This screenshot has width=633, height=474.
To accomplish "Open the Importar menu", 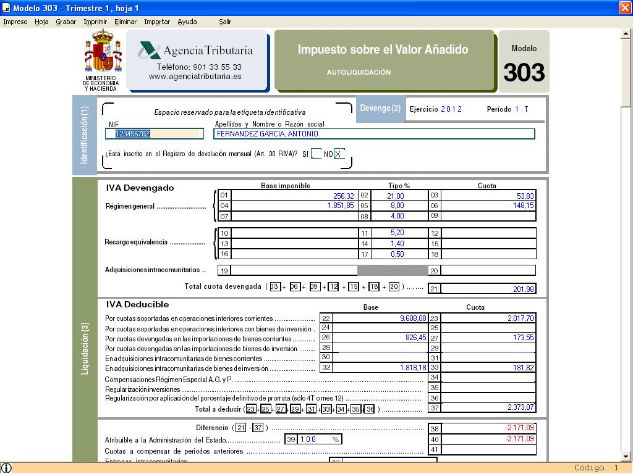I will pyautogui.click(x=157, y=22).
